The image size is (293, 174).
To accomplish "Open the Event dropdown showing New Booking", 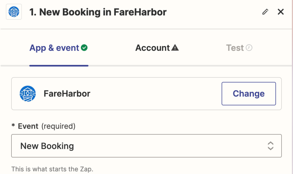I will pos(146,146).
